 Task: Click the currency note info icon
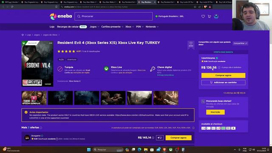coord(193,127)
